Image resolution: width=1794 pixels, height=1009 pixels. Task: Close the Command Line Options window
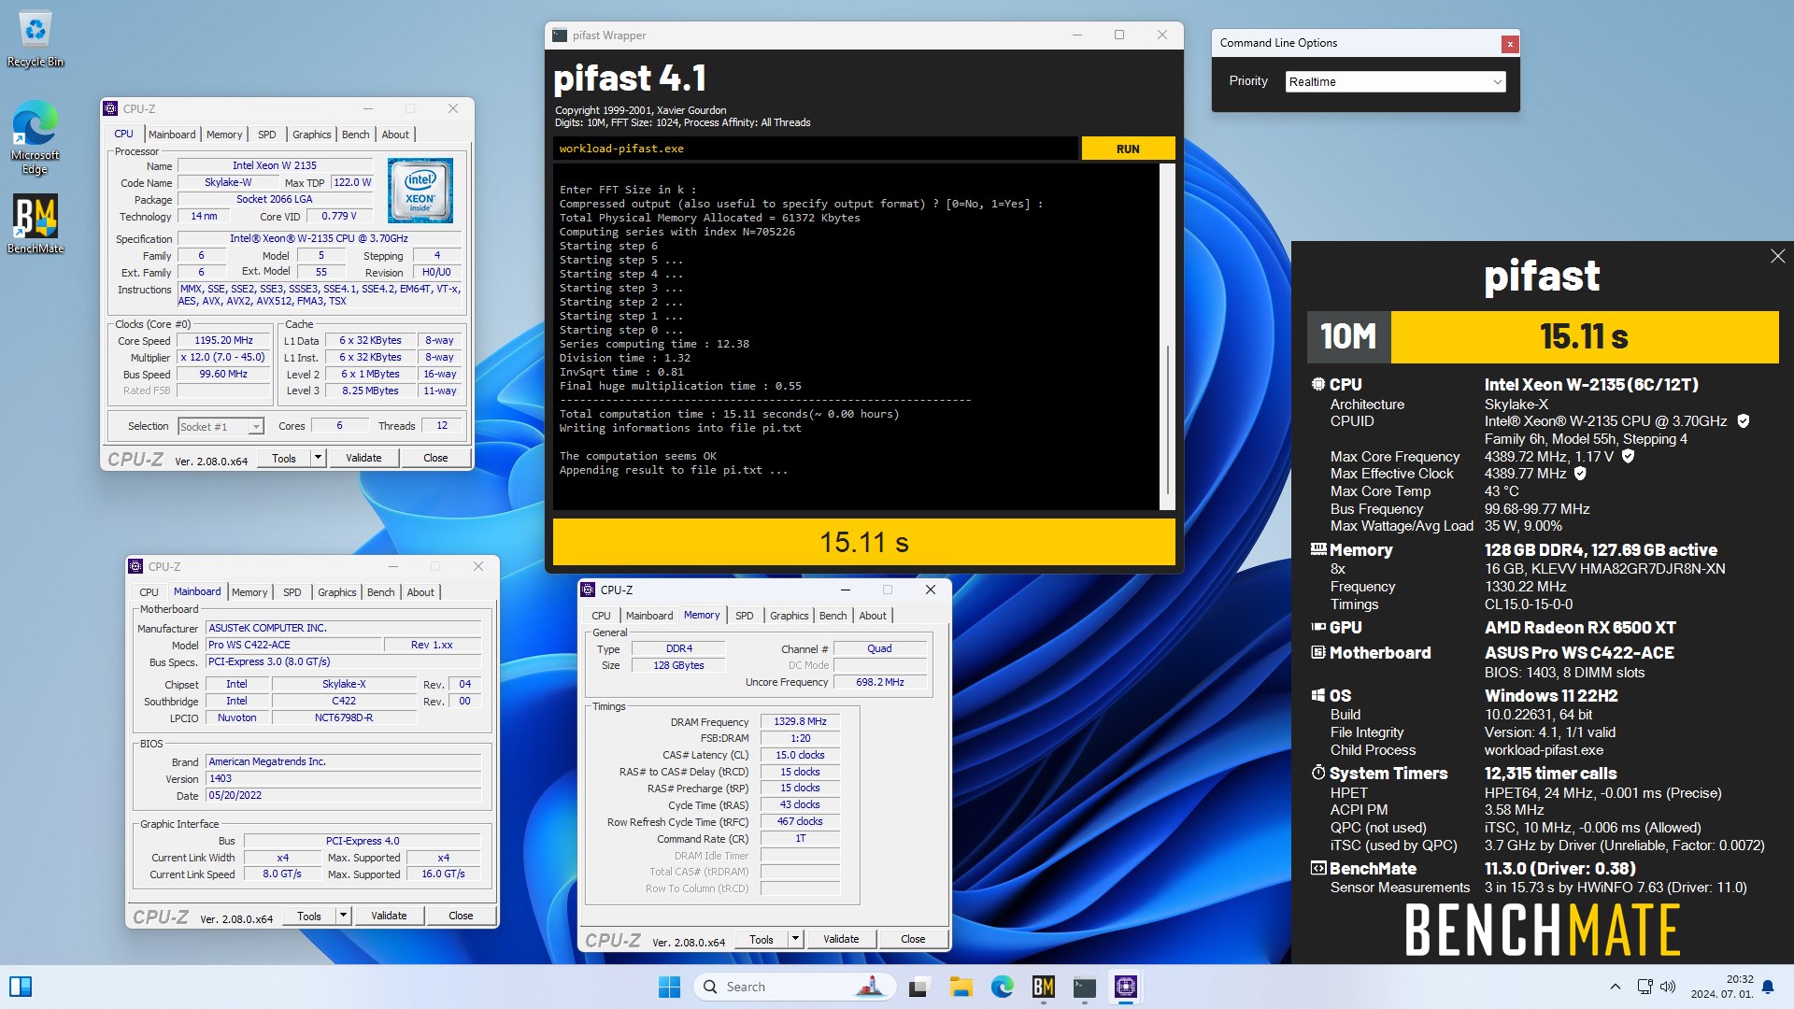coord(1509,44)
